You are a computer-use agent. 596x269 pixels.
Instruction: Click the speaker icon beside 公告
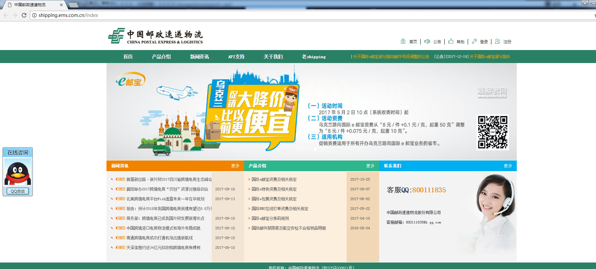click(x=427, y=41)
